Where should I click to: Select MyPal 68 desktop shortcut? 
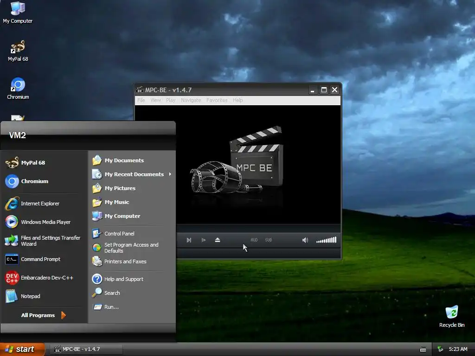tap(18, 51)
